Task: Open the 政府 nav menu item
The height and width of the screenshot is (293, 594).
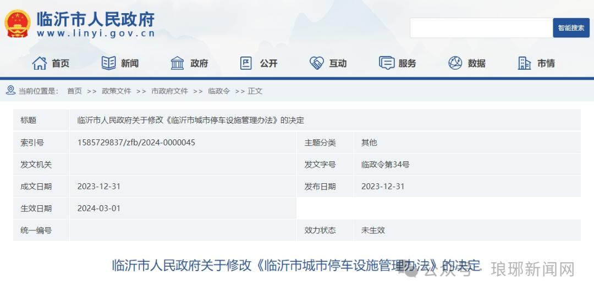Action: (199, 64)
